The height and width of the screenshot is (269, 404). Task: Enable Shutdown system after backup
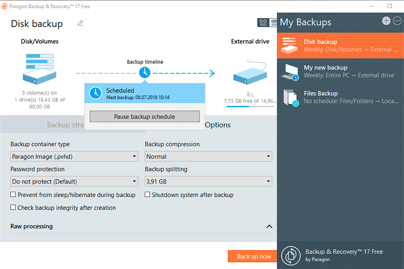[x=147, y=195]
